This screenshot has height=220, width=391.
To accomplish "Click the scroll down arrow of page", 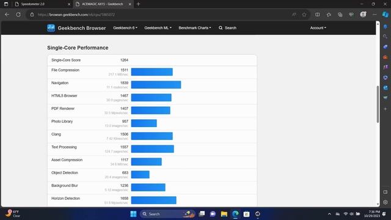I will [378, 204].
